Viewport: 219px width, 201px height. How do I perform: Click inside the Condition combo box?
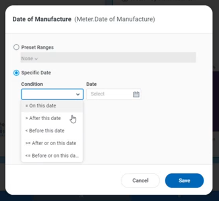52,94
